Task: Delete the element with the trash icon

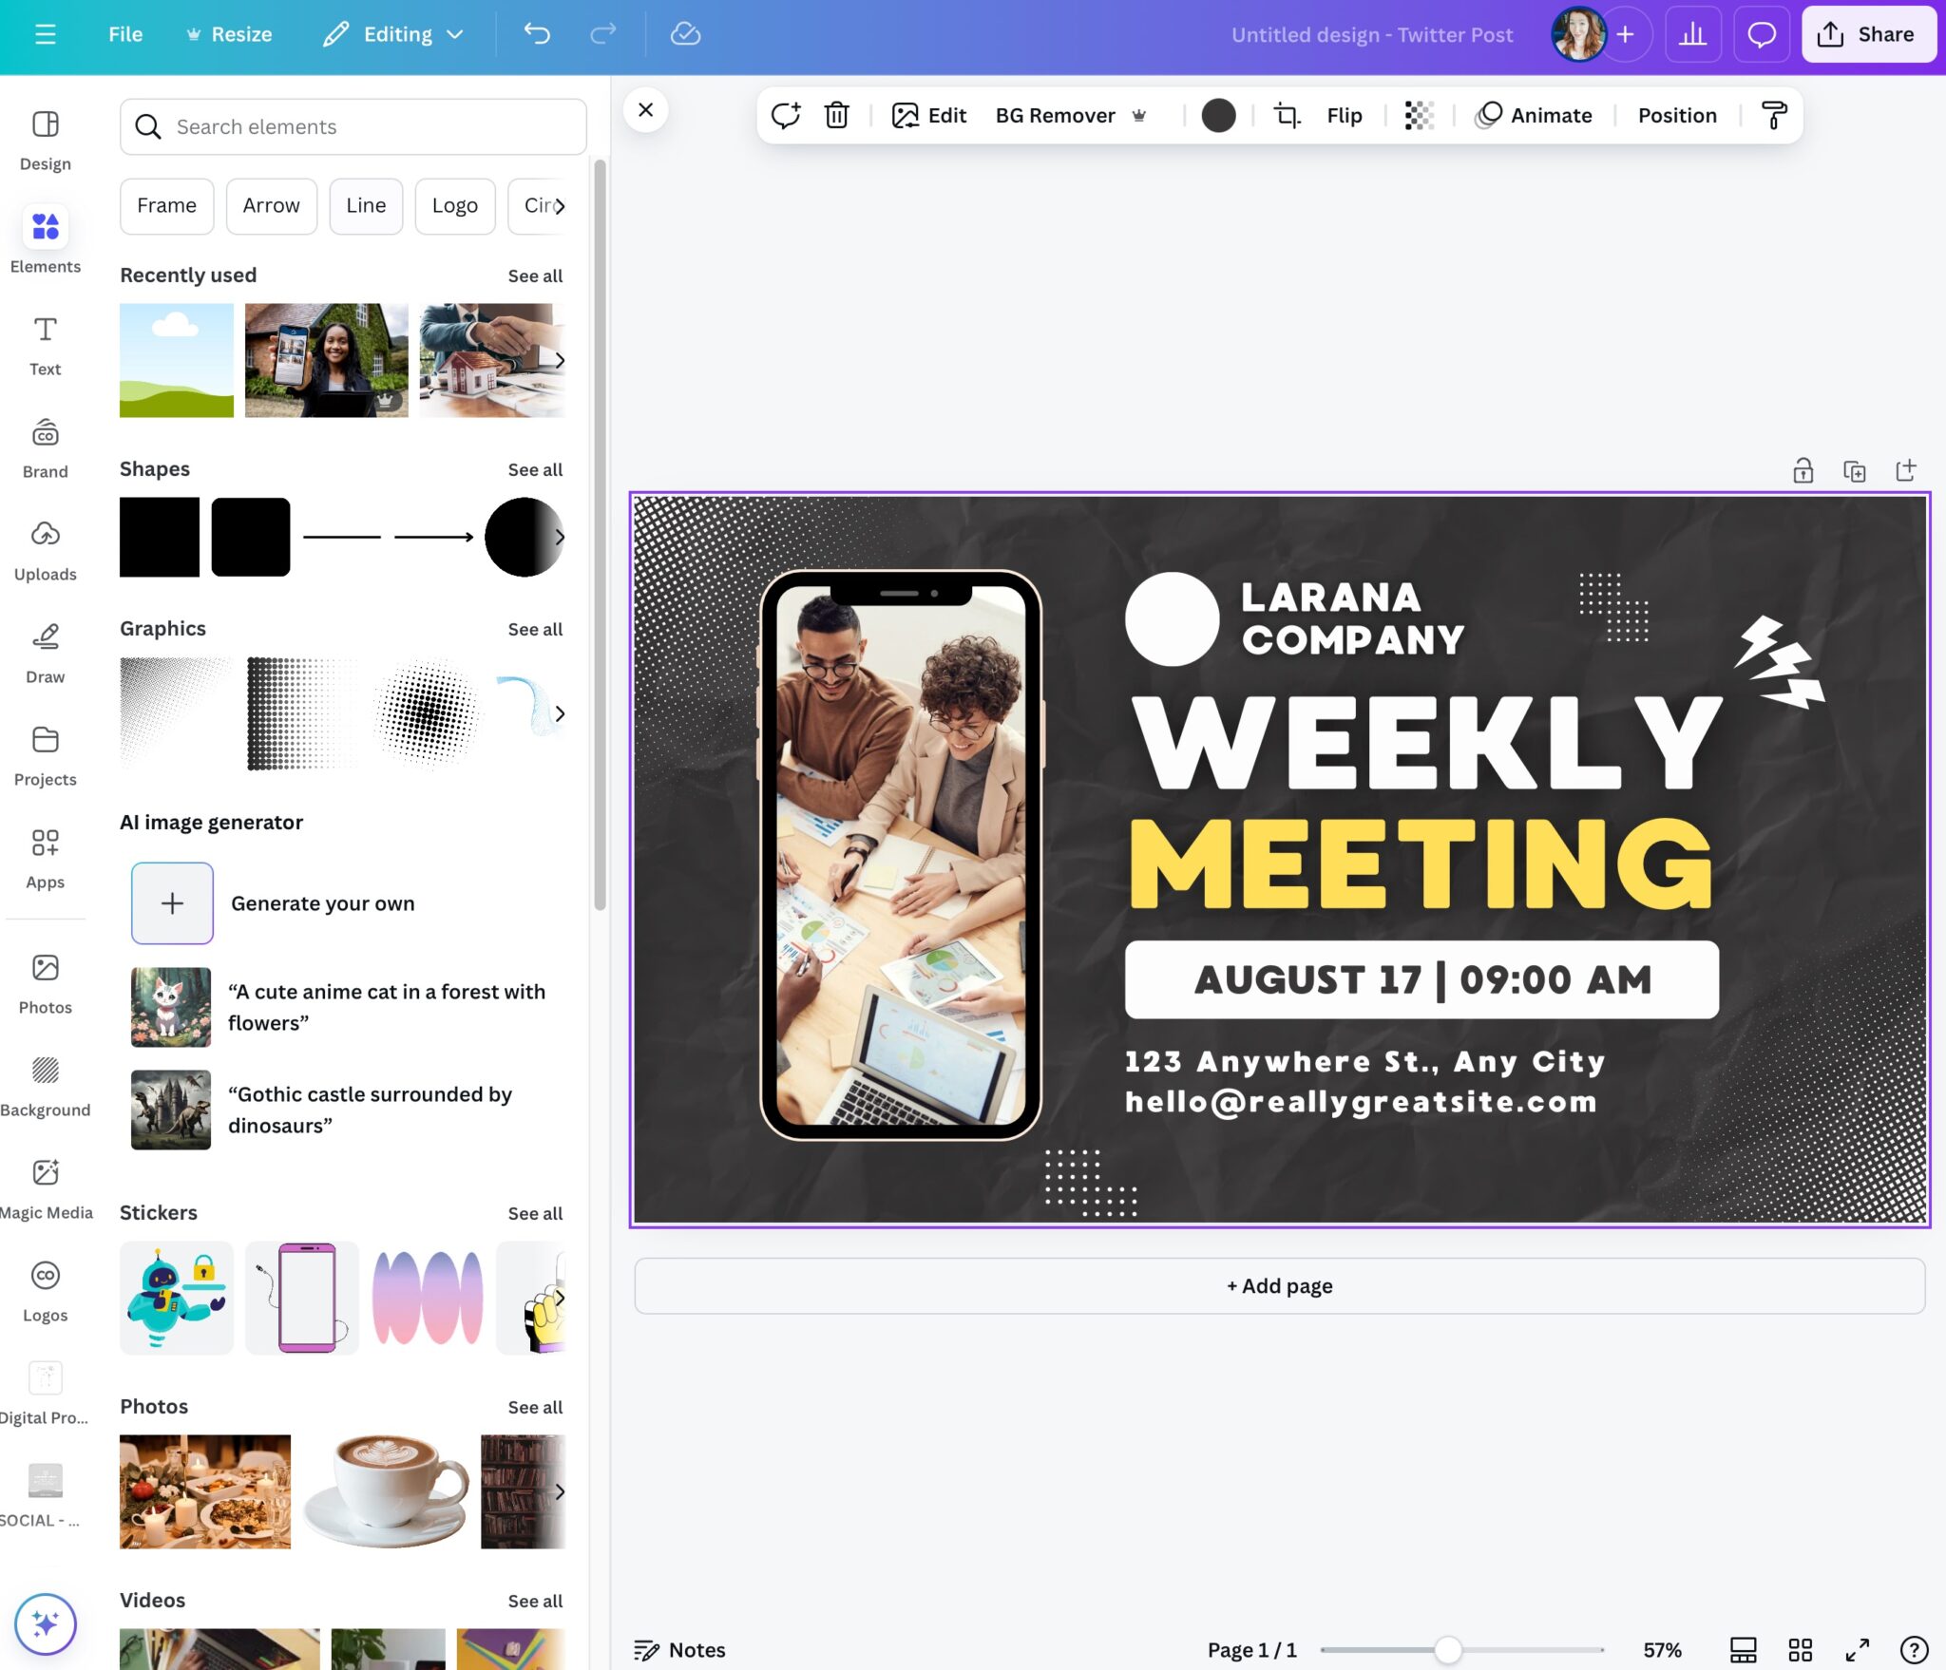Action: point(836,115)
